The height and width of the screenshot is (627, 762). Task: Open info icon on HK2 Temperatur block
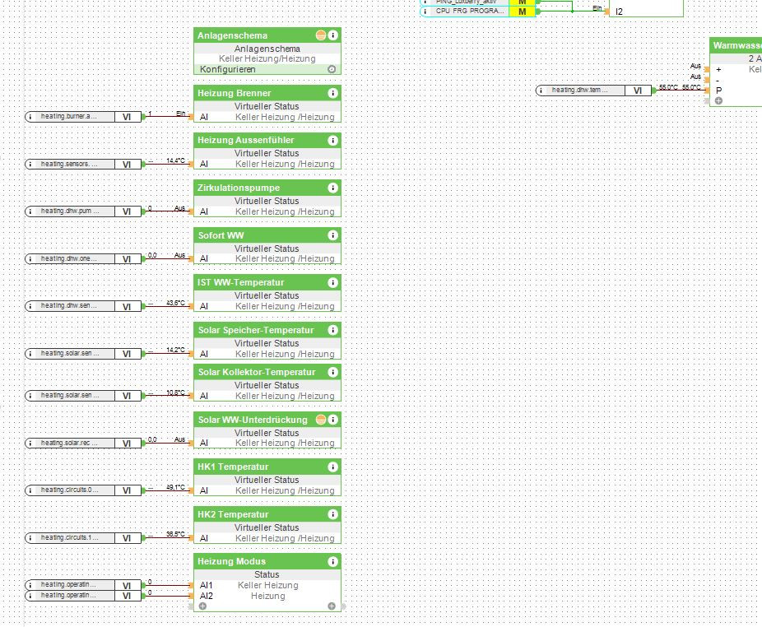(333, 514)
